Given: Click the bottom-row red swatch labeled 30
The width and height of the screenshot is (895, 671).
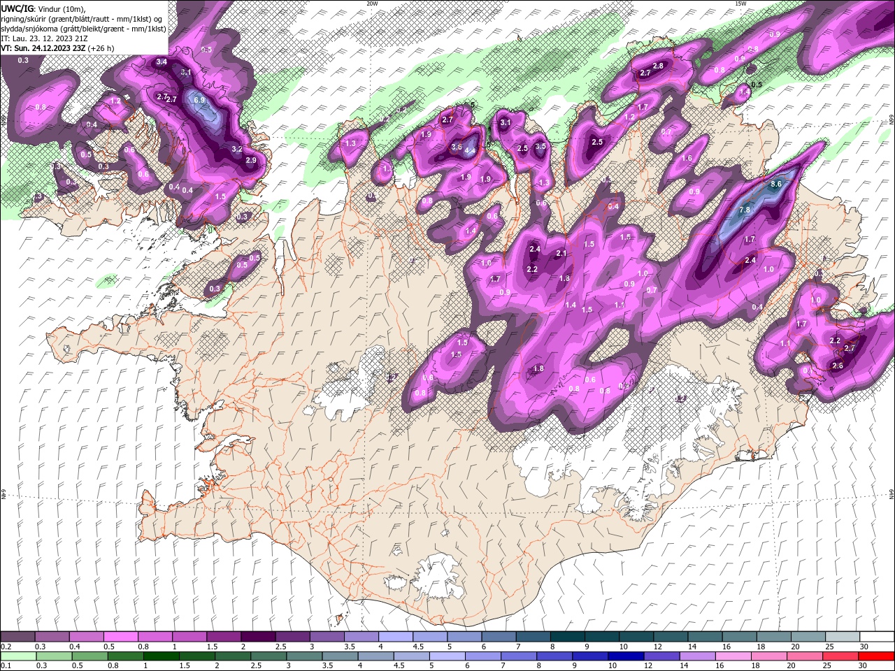Looking at the screenshot, I should click(877, 656).
